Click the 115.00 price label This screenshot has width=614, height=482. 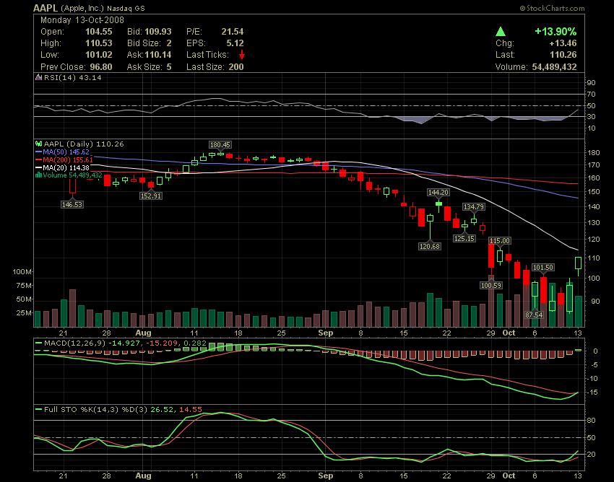[x=500, y=240]
